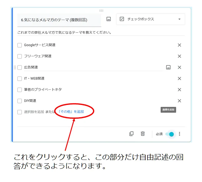This screenshot has height=182, width=202.
Task: Open the three-dot more options menu
Action: tap(180, 134)
